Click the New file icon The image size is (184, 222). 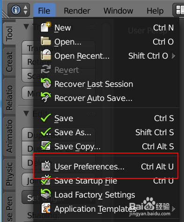(x=45, y=27)
